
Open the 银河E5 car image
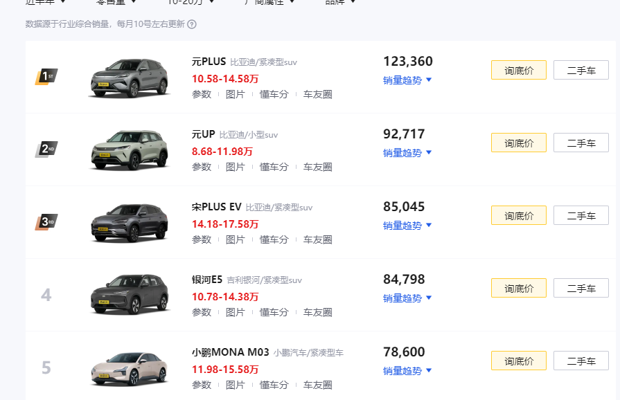(130, 295)
